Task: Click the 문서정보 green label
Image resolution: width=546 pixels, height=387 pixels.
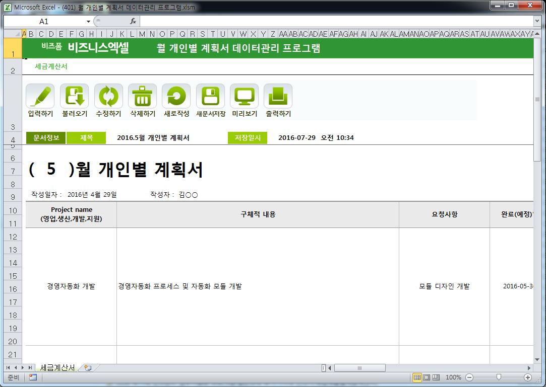Action: coord(46,138)
